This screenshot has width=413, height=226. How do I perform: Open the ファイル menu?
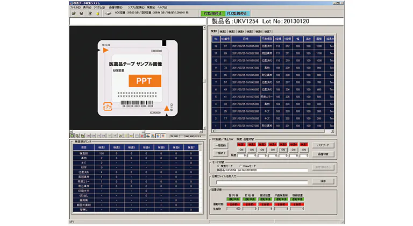(x=75, y=8)
